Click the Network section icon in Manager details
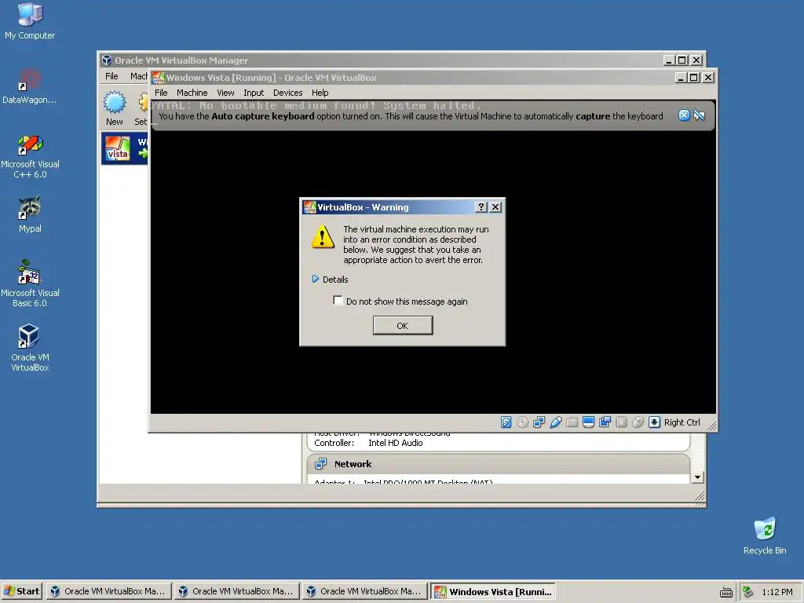This screenshot has height=603, width=804. (x=321, y=464)
